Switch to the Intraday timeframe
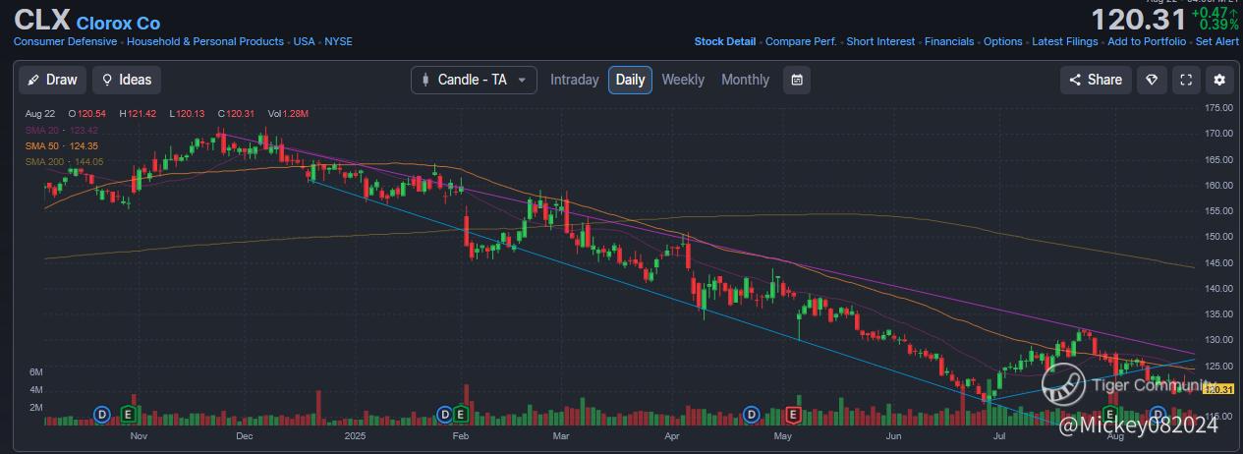Image resolution: width=1243 pixels, height=454 pixels. [x=574, y=80]
